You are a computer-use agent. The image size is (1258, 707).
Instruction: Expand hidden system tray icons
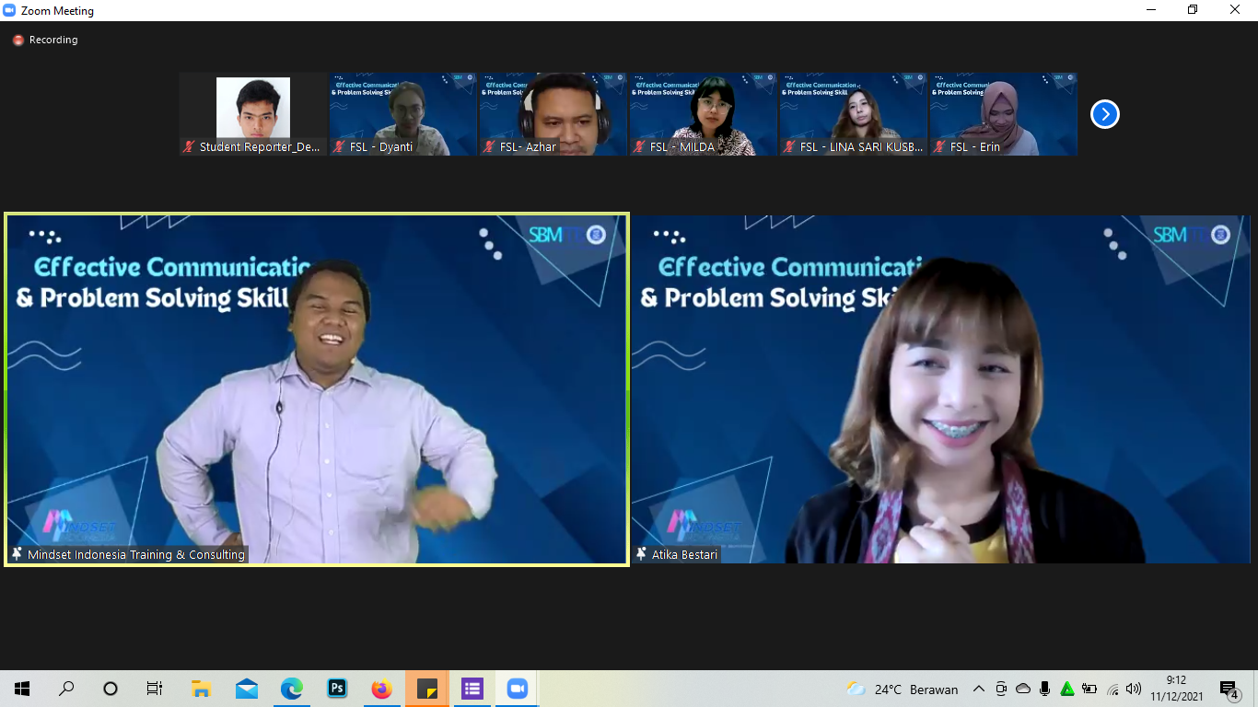(979, 689)
